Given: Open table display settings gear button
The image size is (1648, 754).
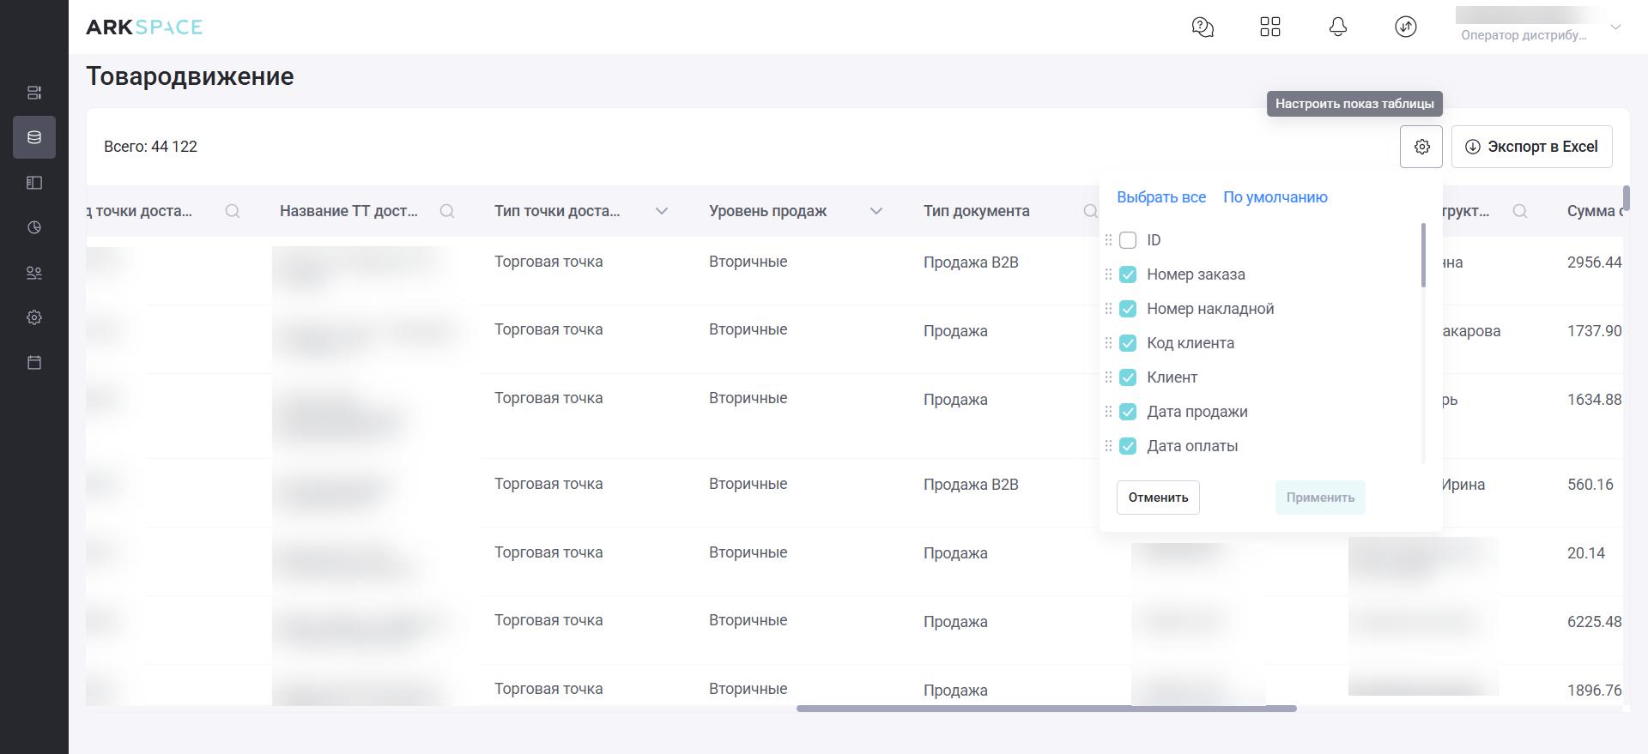Looking at the screenshot, I should [1421, 147].
